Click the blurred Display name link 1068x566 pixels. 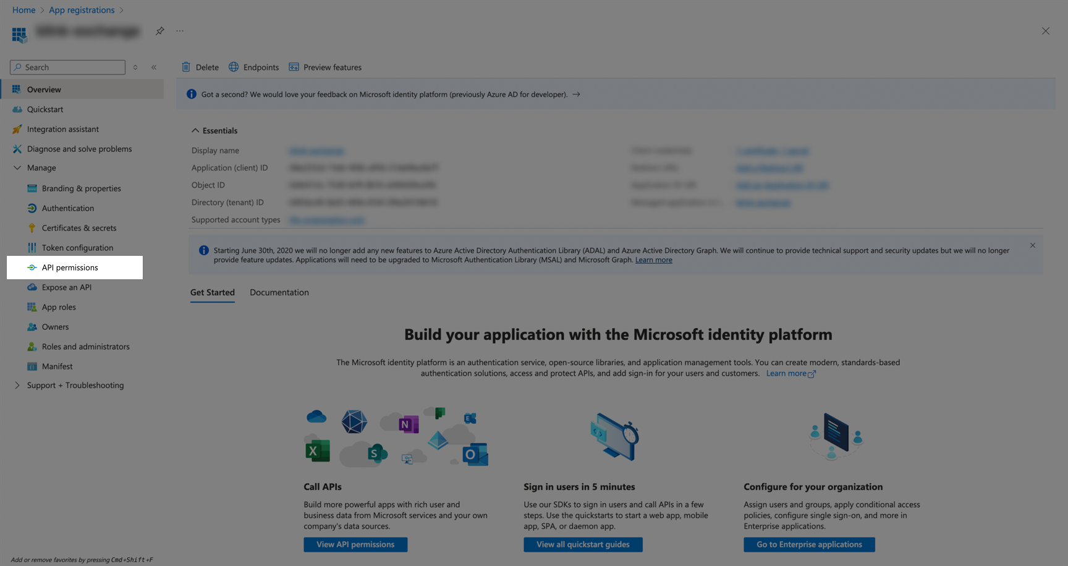(316, 151)
